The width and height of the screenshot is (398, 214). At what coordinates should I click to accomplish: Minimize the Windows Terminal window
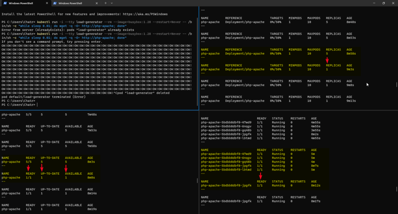point(374,3)
